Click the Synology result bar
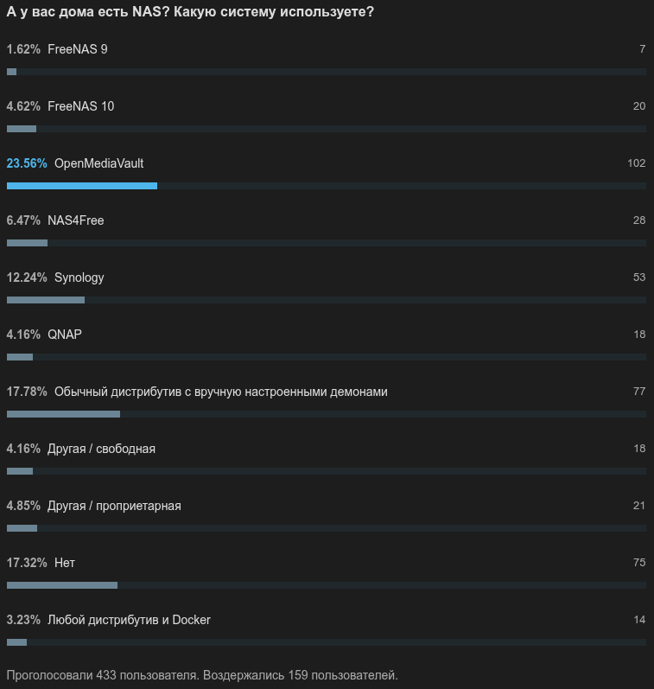654x689 pixels. coord(327,300)
